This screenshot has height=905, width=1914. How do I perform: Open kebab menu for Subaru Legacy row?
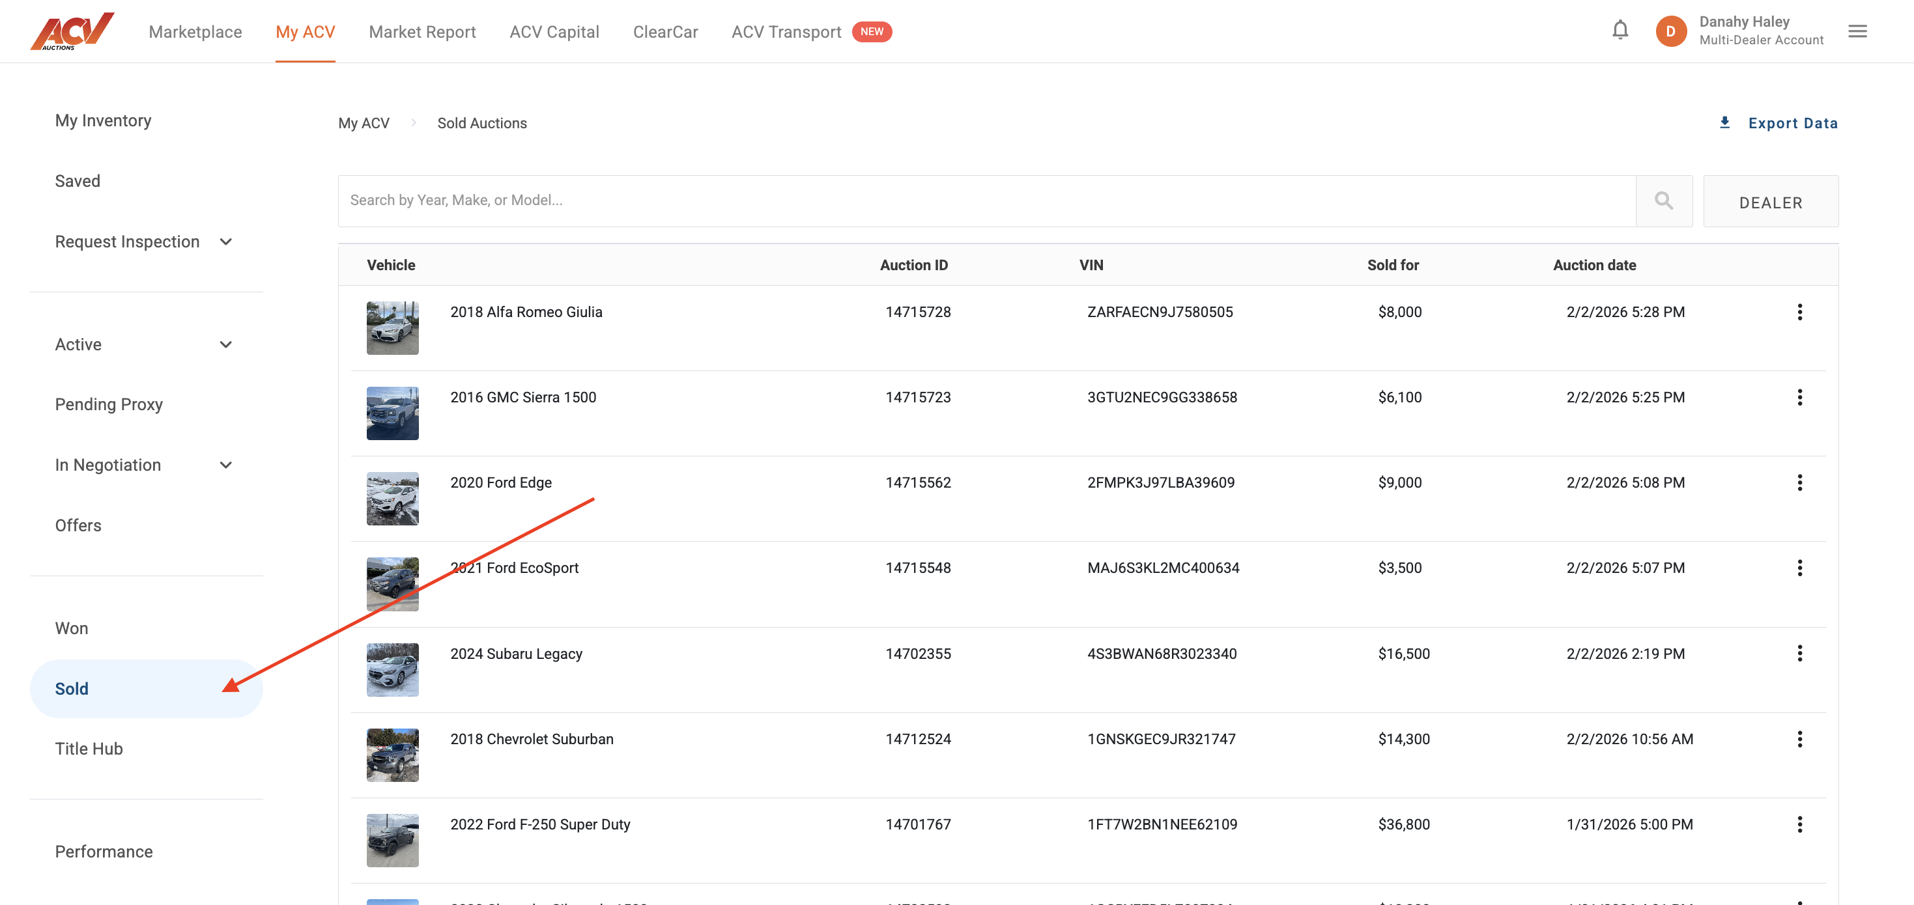(x=1799, y=653)
